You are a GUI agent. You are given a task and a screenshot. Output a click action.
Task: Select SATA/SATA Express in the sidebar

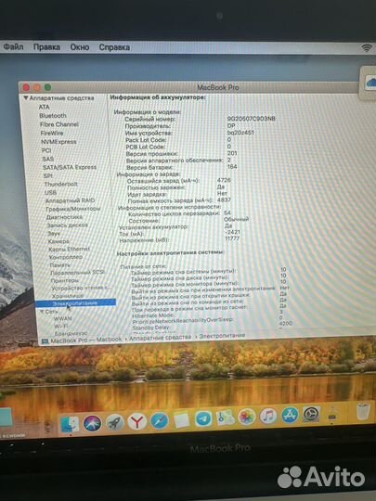point(70,167)
